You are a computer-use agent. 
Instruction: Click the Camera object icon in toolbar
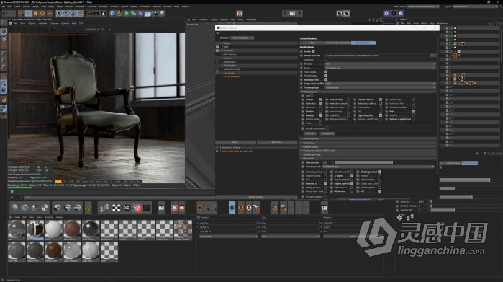click(155, 14)
